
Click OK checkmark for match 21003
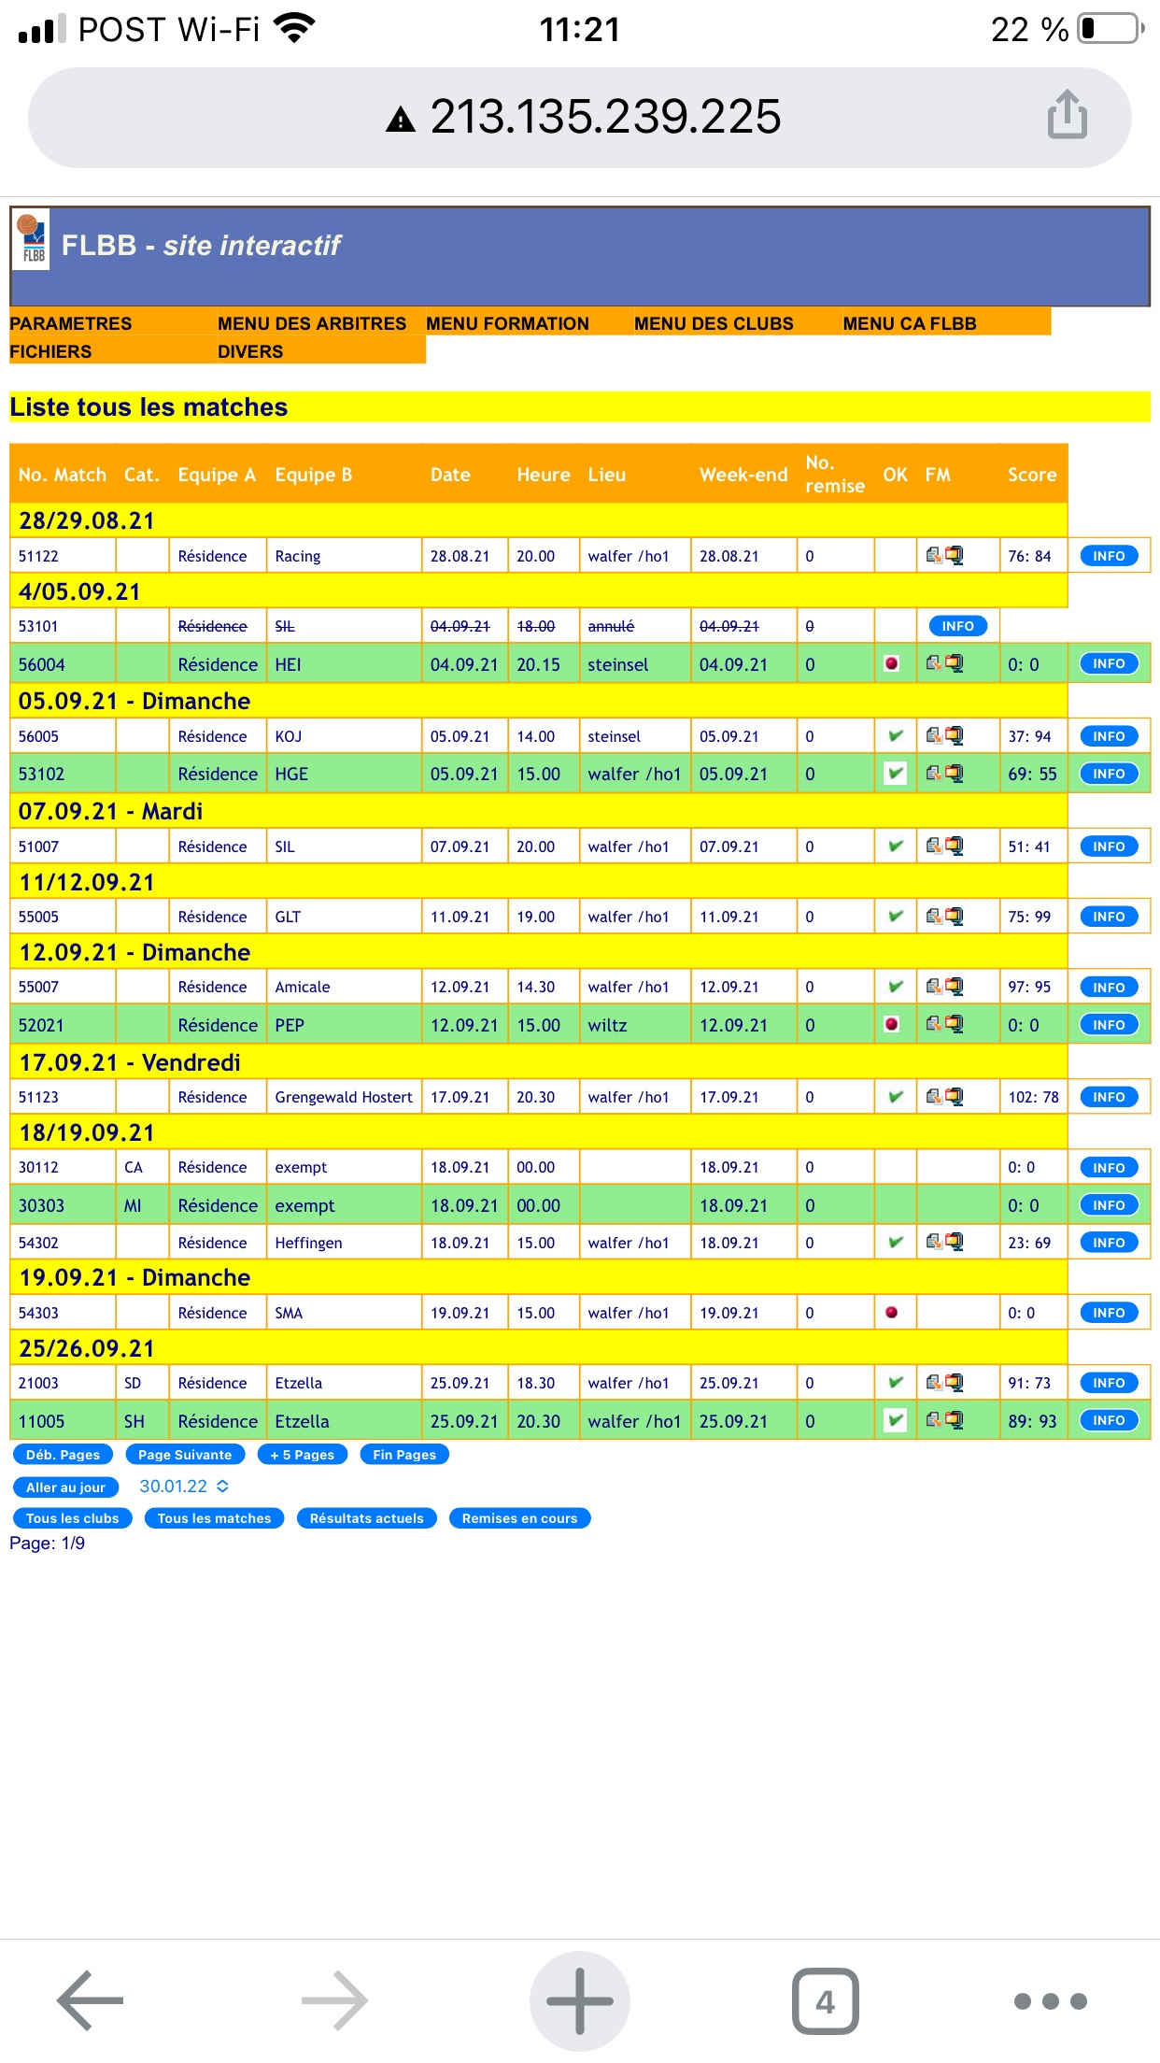pyautogui.click(x=896, y=1382)
